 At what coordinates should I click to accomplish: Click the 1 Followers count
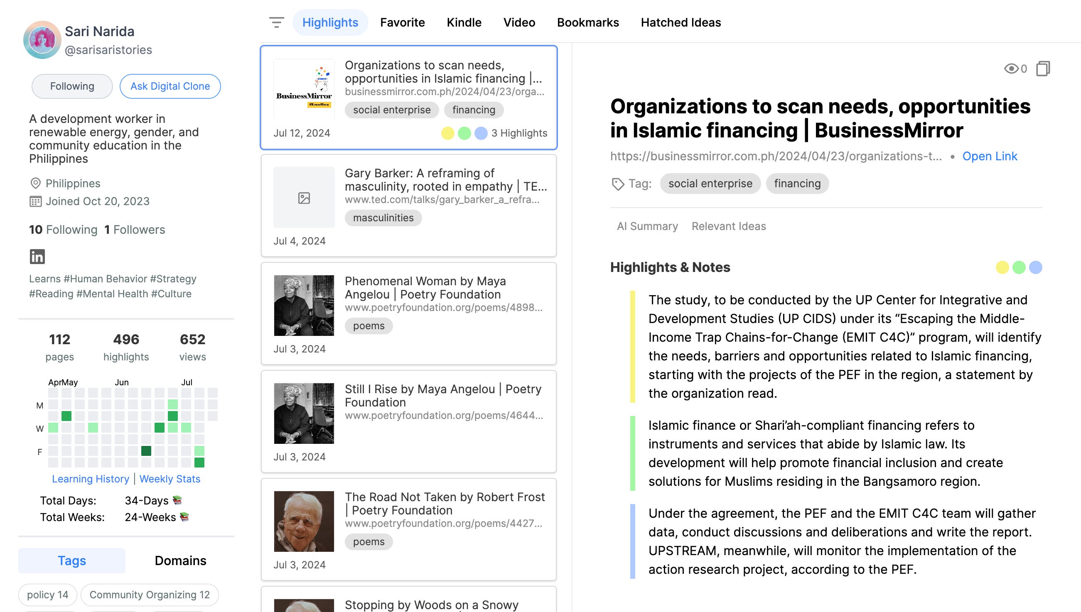pyautogui.click(x=135, y=230)
